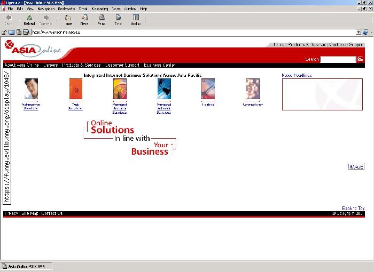Screen dimensions: 374x272
Task: Click the Managed Security Services thumbnail
Action: 120,89
